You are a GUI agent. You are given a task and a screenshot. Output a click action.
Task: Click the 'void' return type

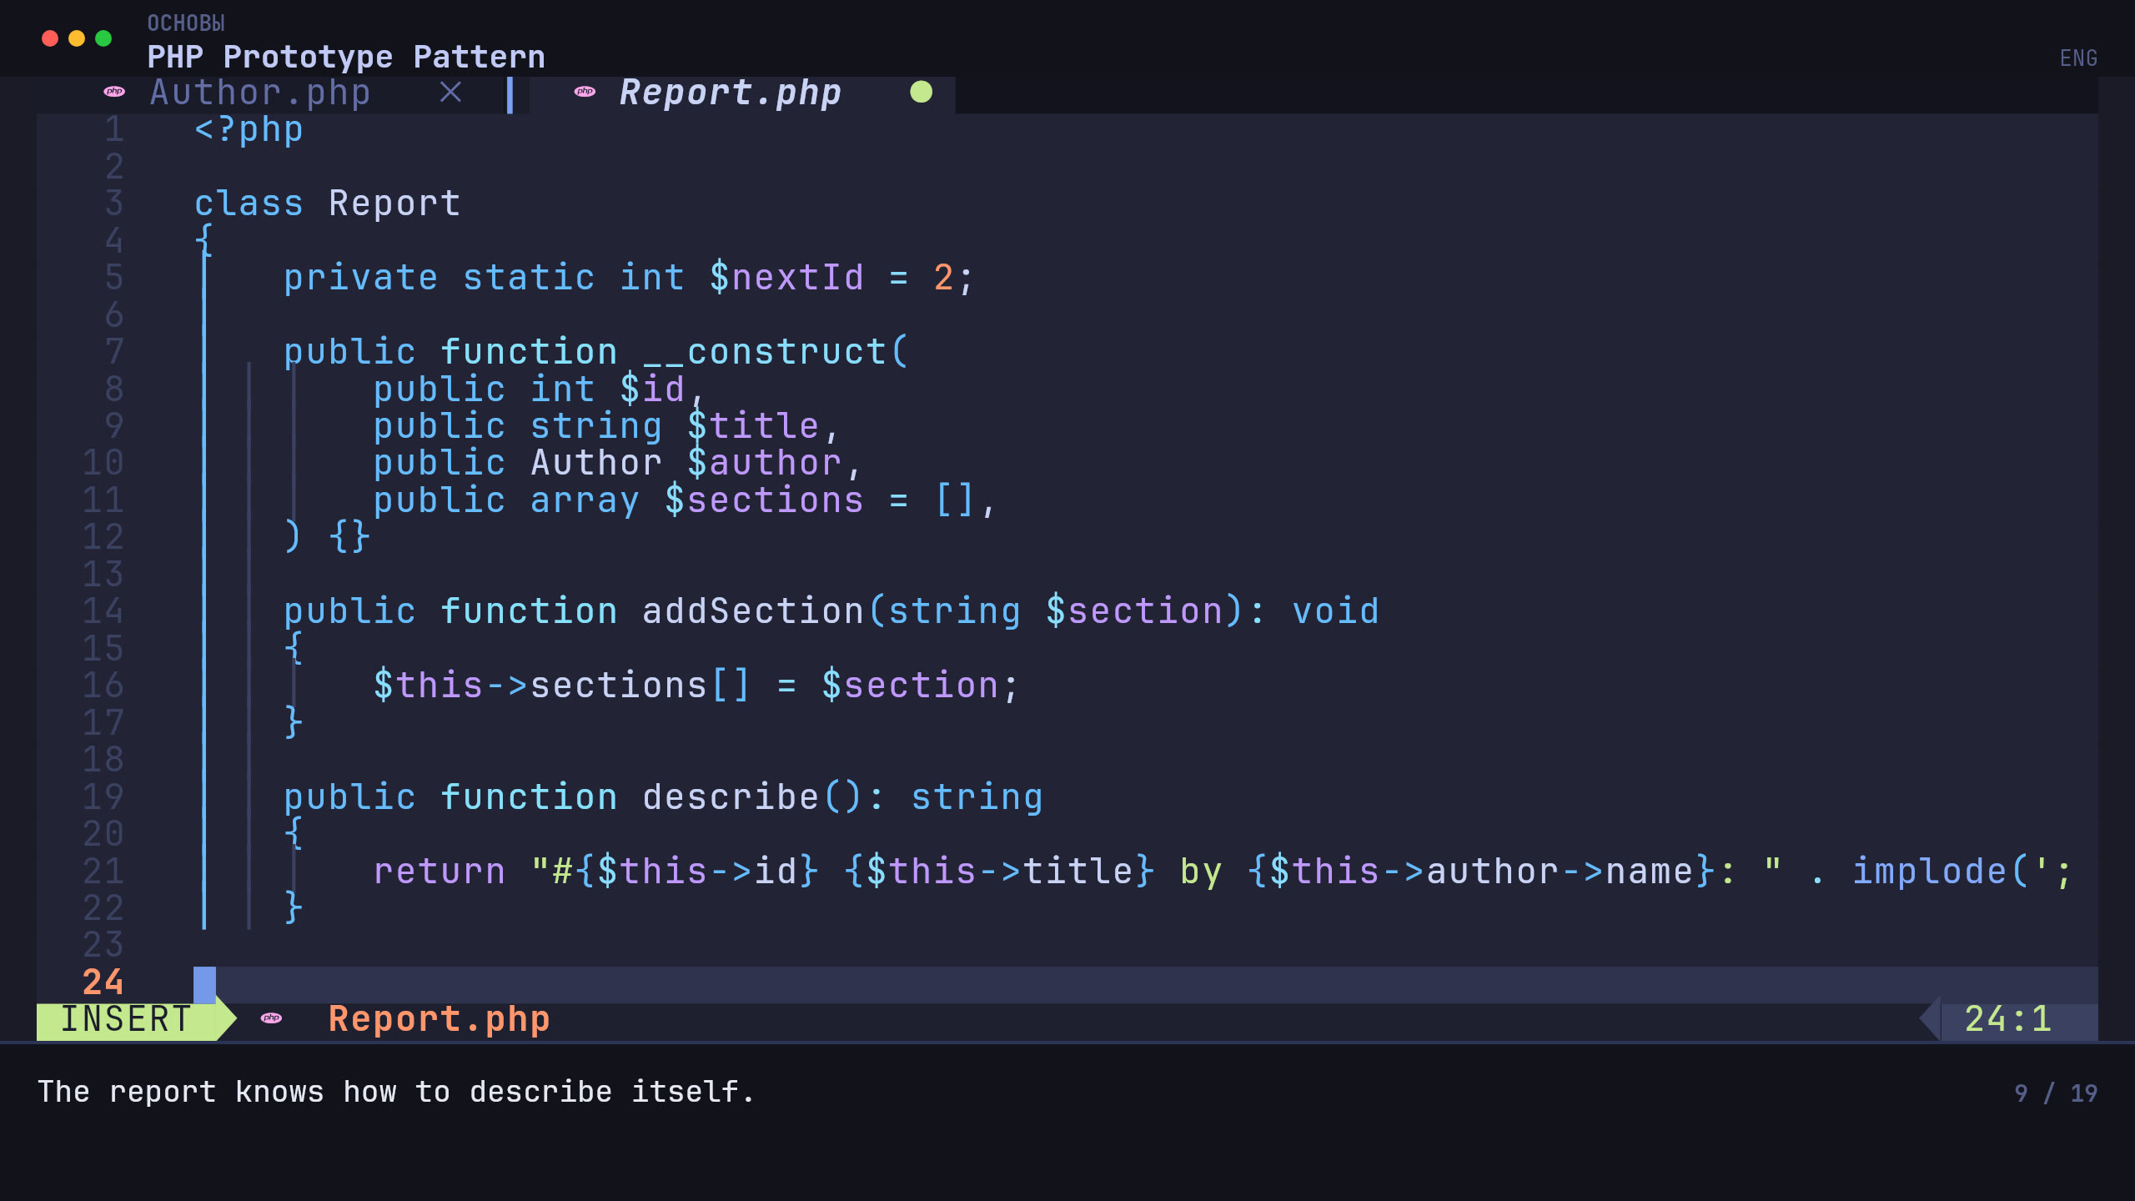1336,611
